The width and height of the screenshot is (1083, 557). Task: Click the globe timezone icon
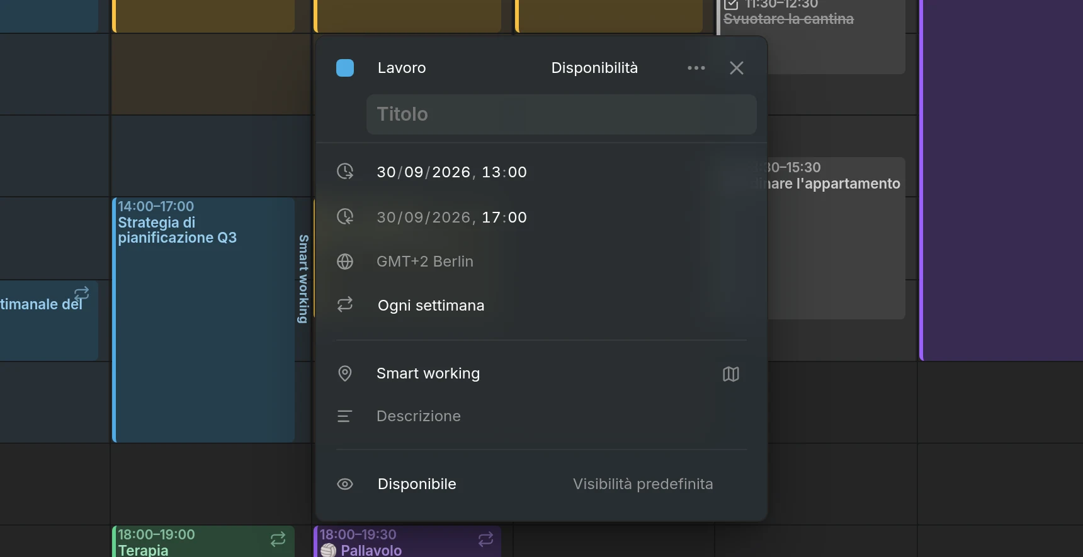pos(345,262)
